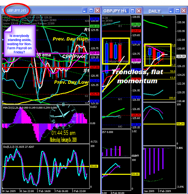Close the GBPJPY,H1 chart window
Image resolution: width=188 pixels, height=194 pixels.
[98, 11]
